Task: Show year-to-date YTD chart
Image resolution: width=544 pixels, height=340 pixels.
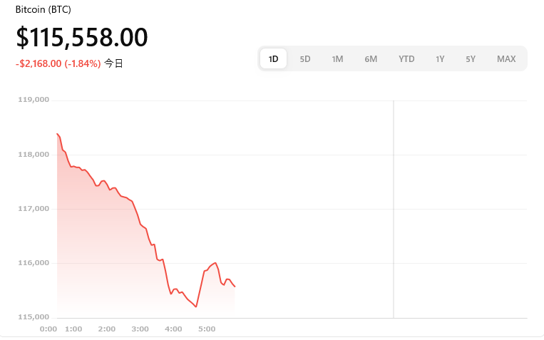Action: 406,59
